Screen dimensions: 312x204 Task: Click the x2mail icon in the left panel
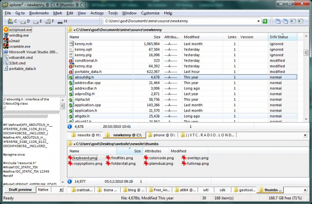coord(6,41)
